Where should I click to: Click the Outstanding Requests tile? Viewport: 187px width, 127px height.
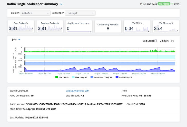coord(108,26)
